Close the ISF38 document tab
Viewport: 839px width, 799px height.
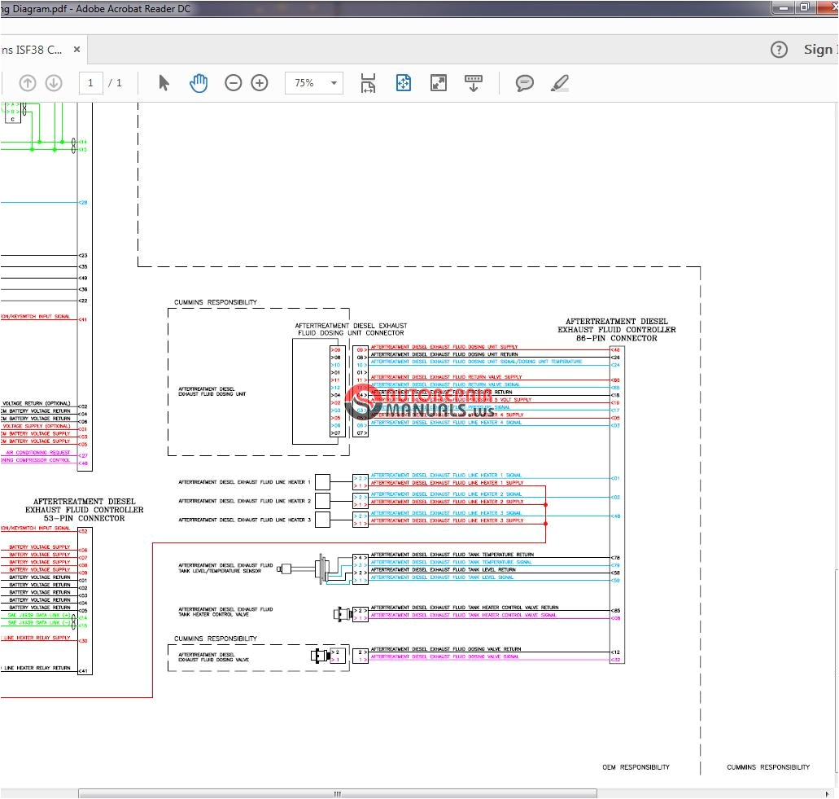pos(77,50)
